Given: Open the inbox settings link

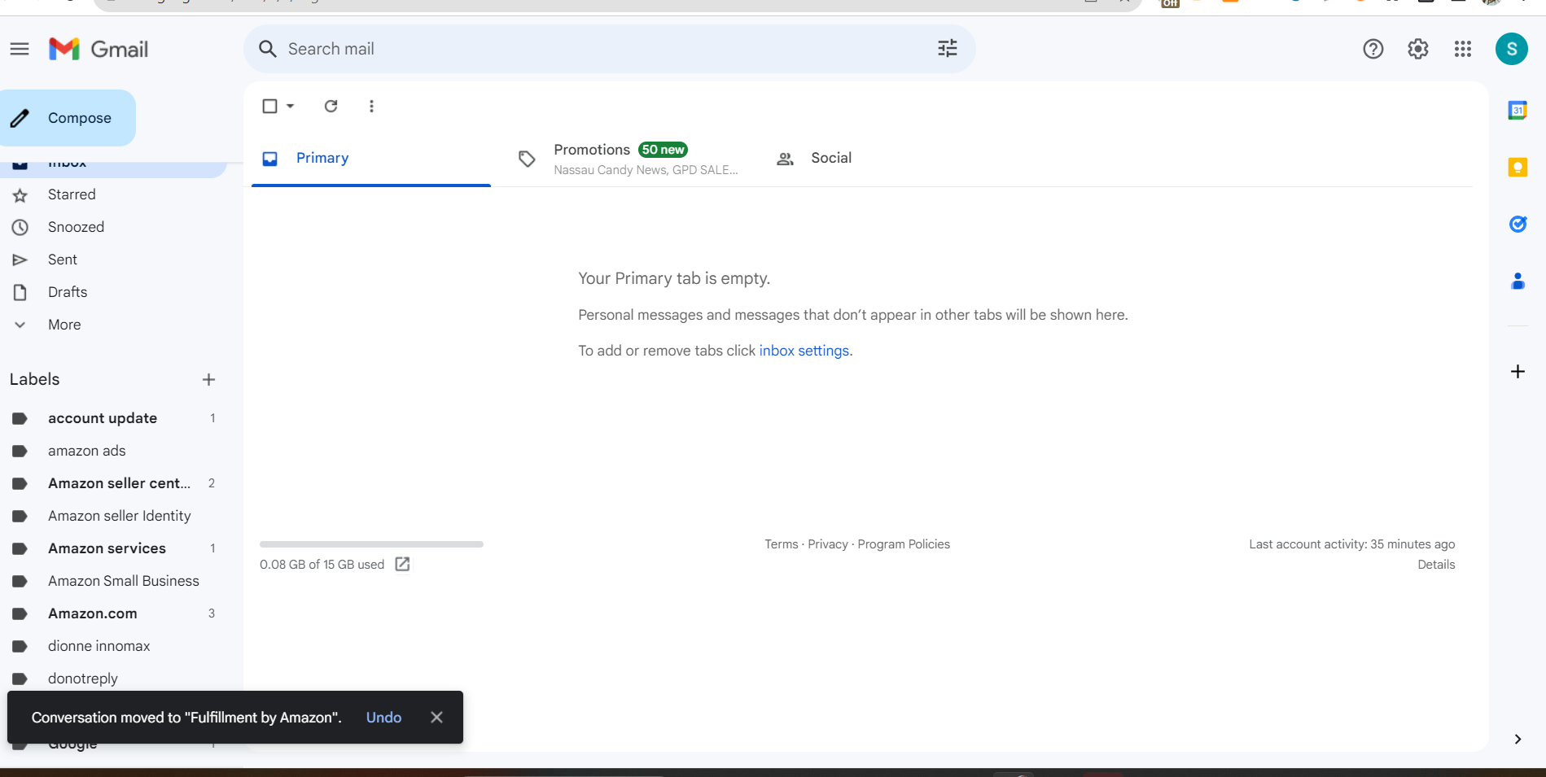Looking at the screenshot, I should tap(804, 351).
